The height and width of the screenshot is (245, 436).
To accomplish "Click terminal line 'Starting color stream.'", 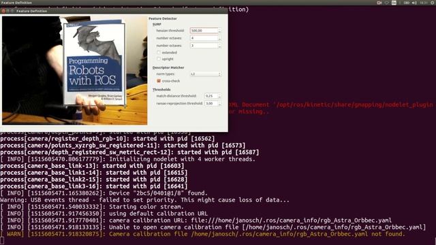I will point(92,207).
